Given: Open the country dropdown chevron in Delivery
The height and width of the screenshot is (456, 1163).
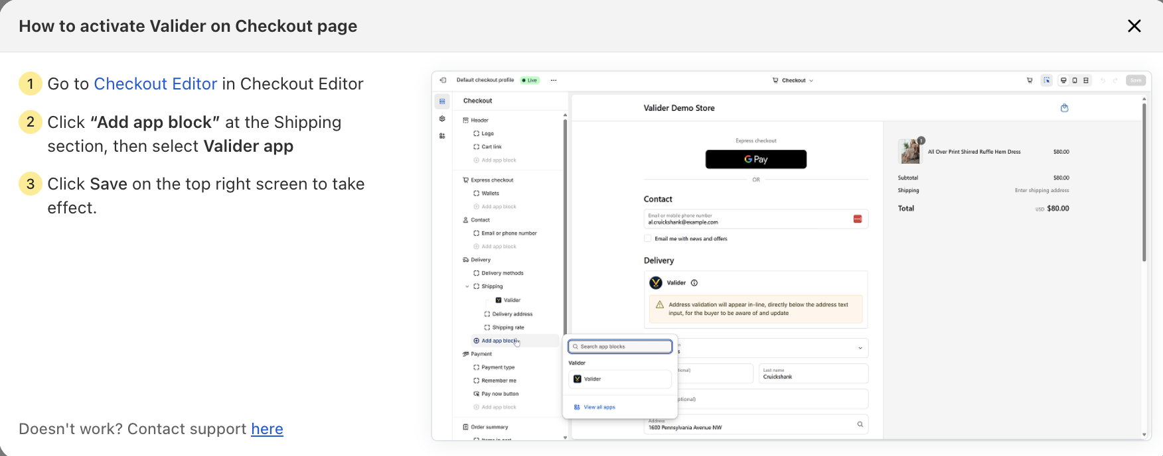Looking at the screenshot, I should click(x=860, y=349).
